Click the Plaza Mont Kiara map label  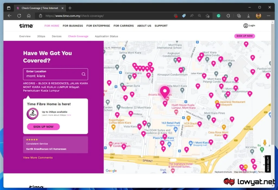(163, 138)
